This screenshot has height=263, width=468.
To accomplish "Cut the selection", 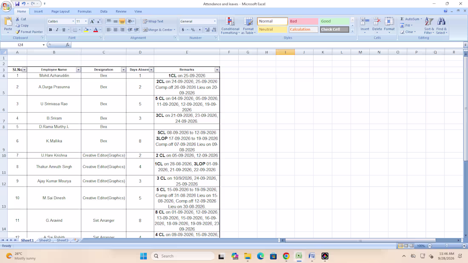I will point(21,19).
